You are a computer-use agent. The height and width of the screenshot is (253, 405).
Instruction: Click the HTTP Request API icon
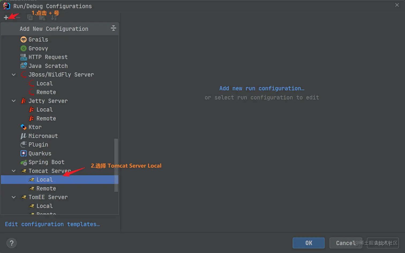tap(24, 57)
